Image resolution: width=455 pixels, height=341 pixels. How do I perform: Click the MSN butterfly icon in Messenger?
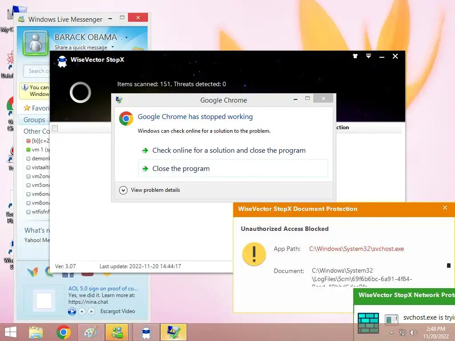point(32,272)
